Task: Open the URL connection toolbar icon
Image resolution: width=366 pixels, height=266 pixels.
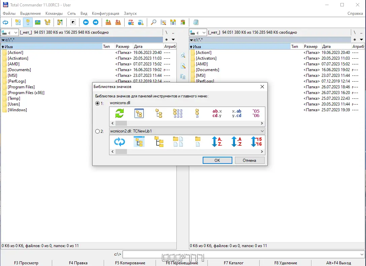Action: [x=140, y=23]
